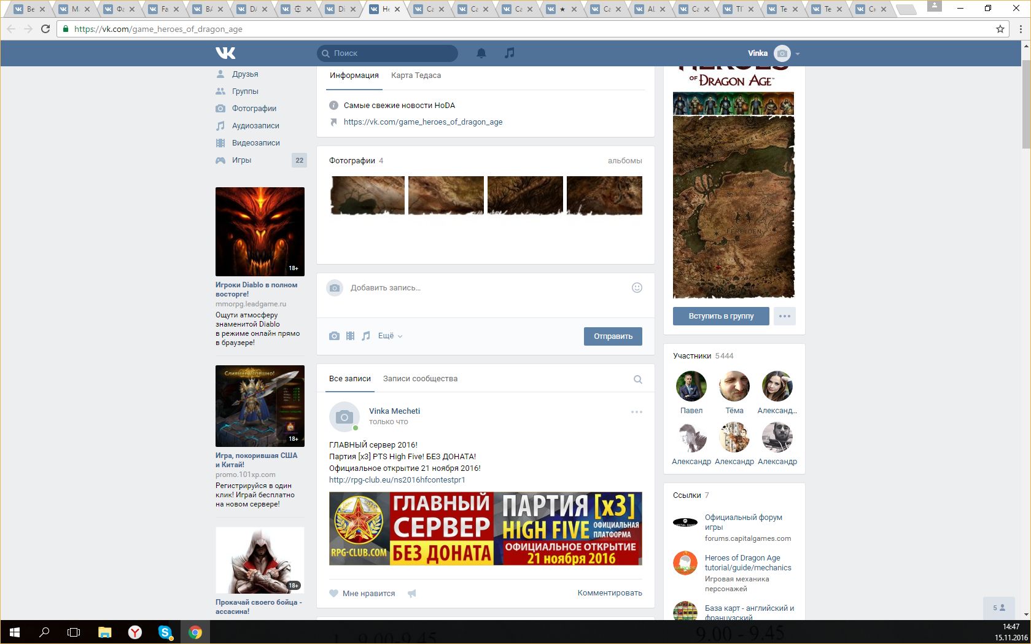1031x644 pixels.
Task: Open Yandex browser from the taskbar
Action: point(135,632)
